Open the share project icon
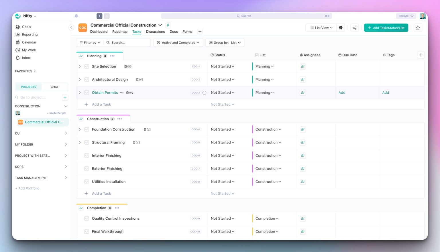This screenshot has width=440, height=252. (354, 28)
